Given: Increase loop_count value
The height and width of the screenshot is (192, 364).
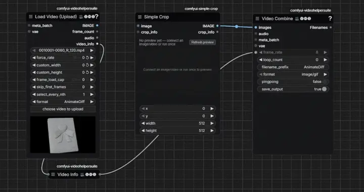Looking at the screenshot, I should click(325, 60).
